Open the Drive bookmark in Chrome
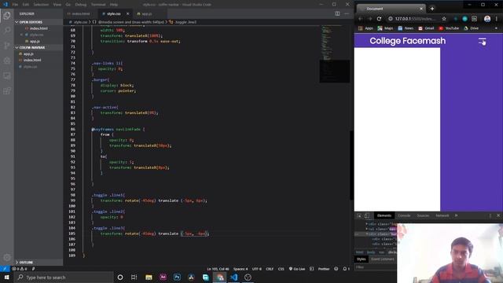Viewport: 503px width, 283px height. 472,28
